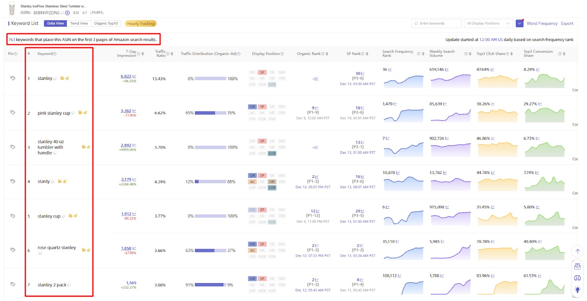Click organic rank '9 (P1-9)' for pink stanley cup
Screen dimensions: 587x301
313,110
